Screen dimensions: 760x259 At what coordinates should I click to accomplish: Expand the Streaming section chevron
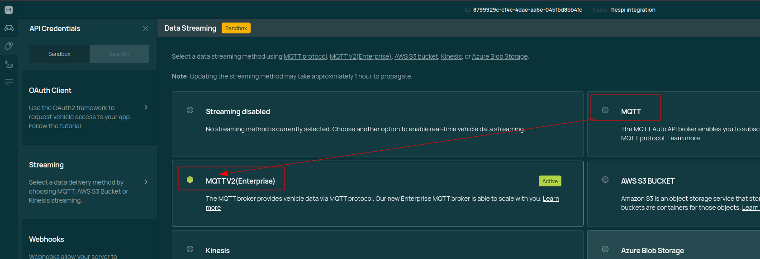pyautogui.click(x=146, y=182)
